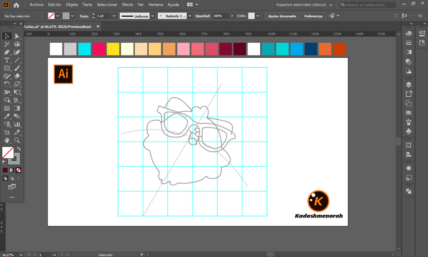Open the Color palette panel icon
The image size is (428, 257).
(408, 33)
